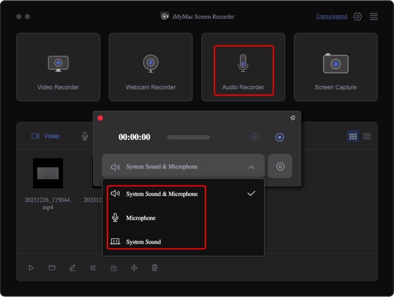394x297 pixels.
Task: Start recording with the blue record button
Action: tap(279, 137)
